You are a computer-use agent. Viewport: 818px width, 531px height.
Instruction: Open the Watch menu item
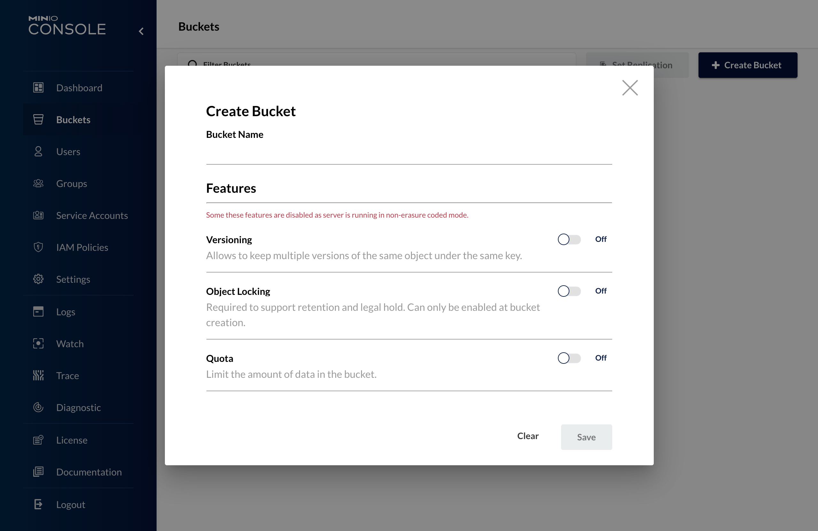[70, 344]
